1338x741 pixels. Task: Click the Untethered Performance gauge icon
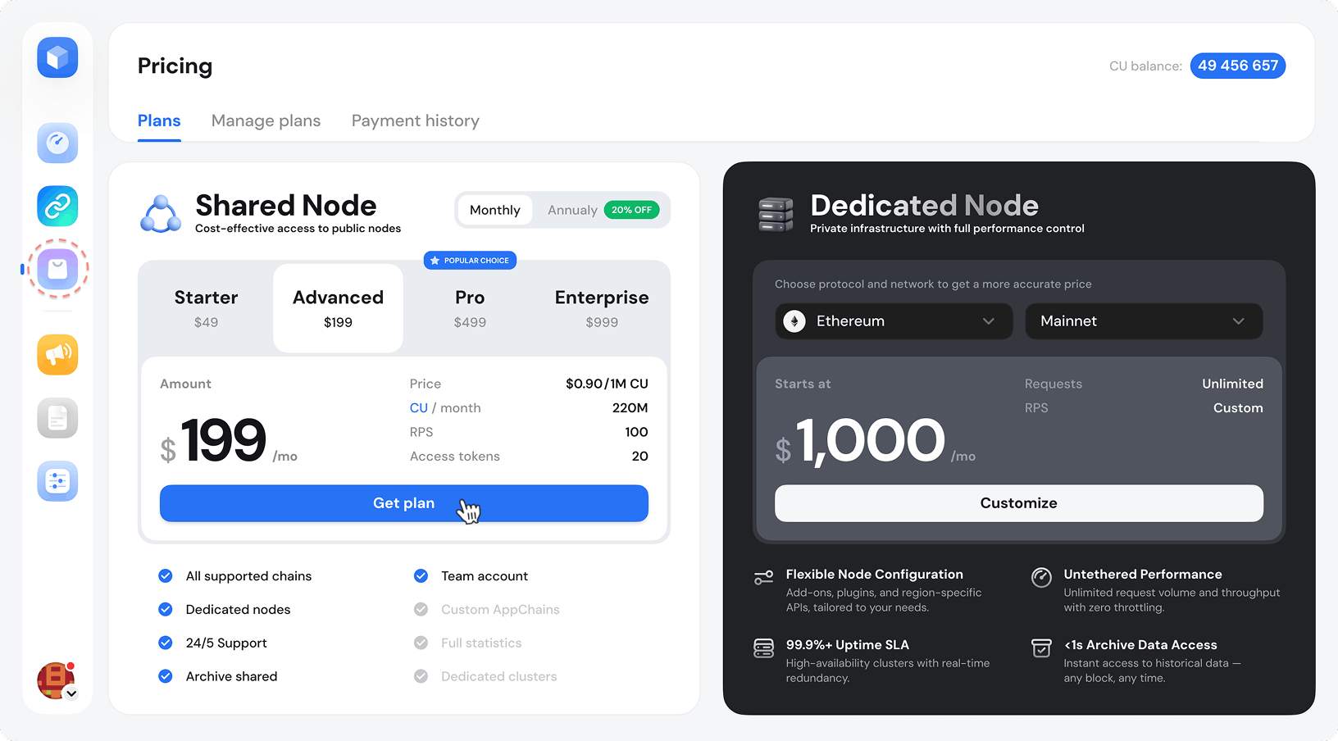[1041, 578]
